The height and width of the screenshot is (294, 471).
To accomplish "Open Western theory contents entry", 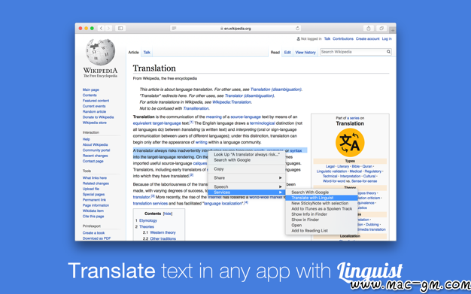I will [163, 232].
